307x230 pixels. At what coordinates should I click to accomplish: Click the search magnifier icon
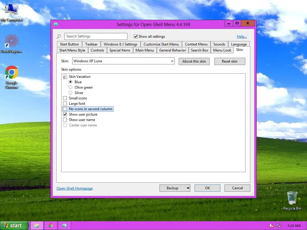(59, 36)
